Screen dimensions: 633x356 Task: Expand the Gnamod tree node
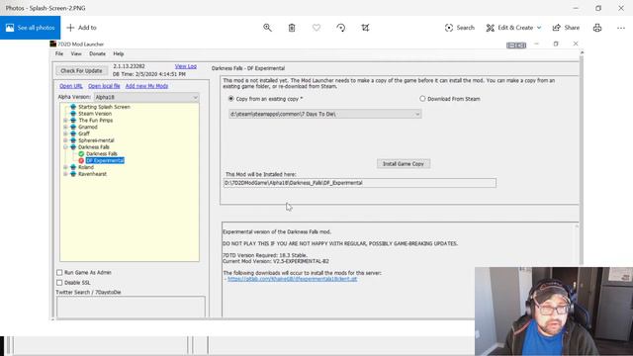(x=65, y=127)
